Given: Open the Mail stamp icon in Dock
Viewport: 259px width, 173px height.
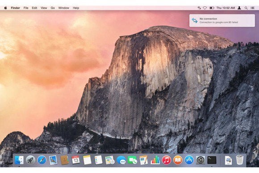Looking at the screenshot, I should point(53,160).
